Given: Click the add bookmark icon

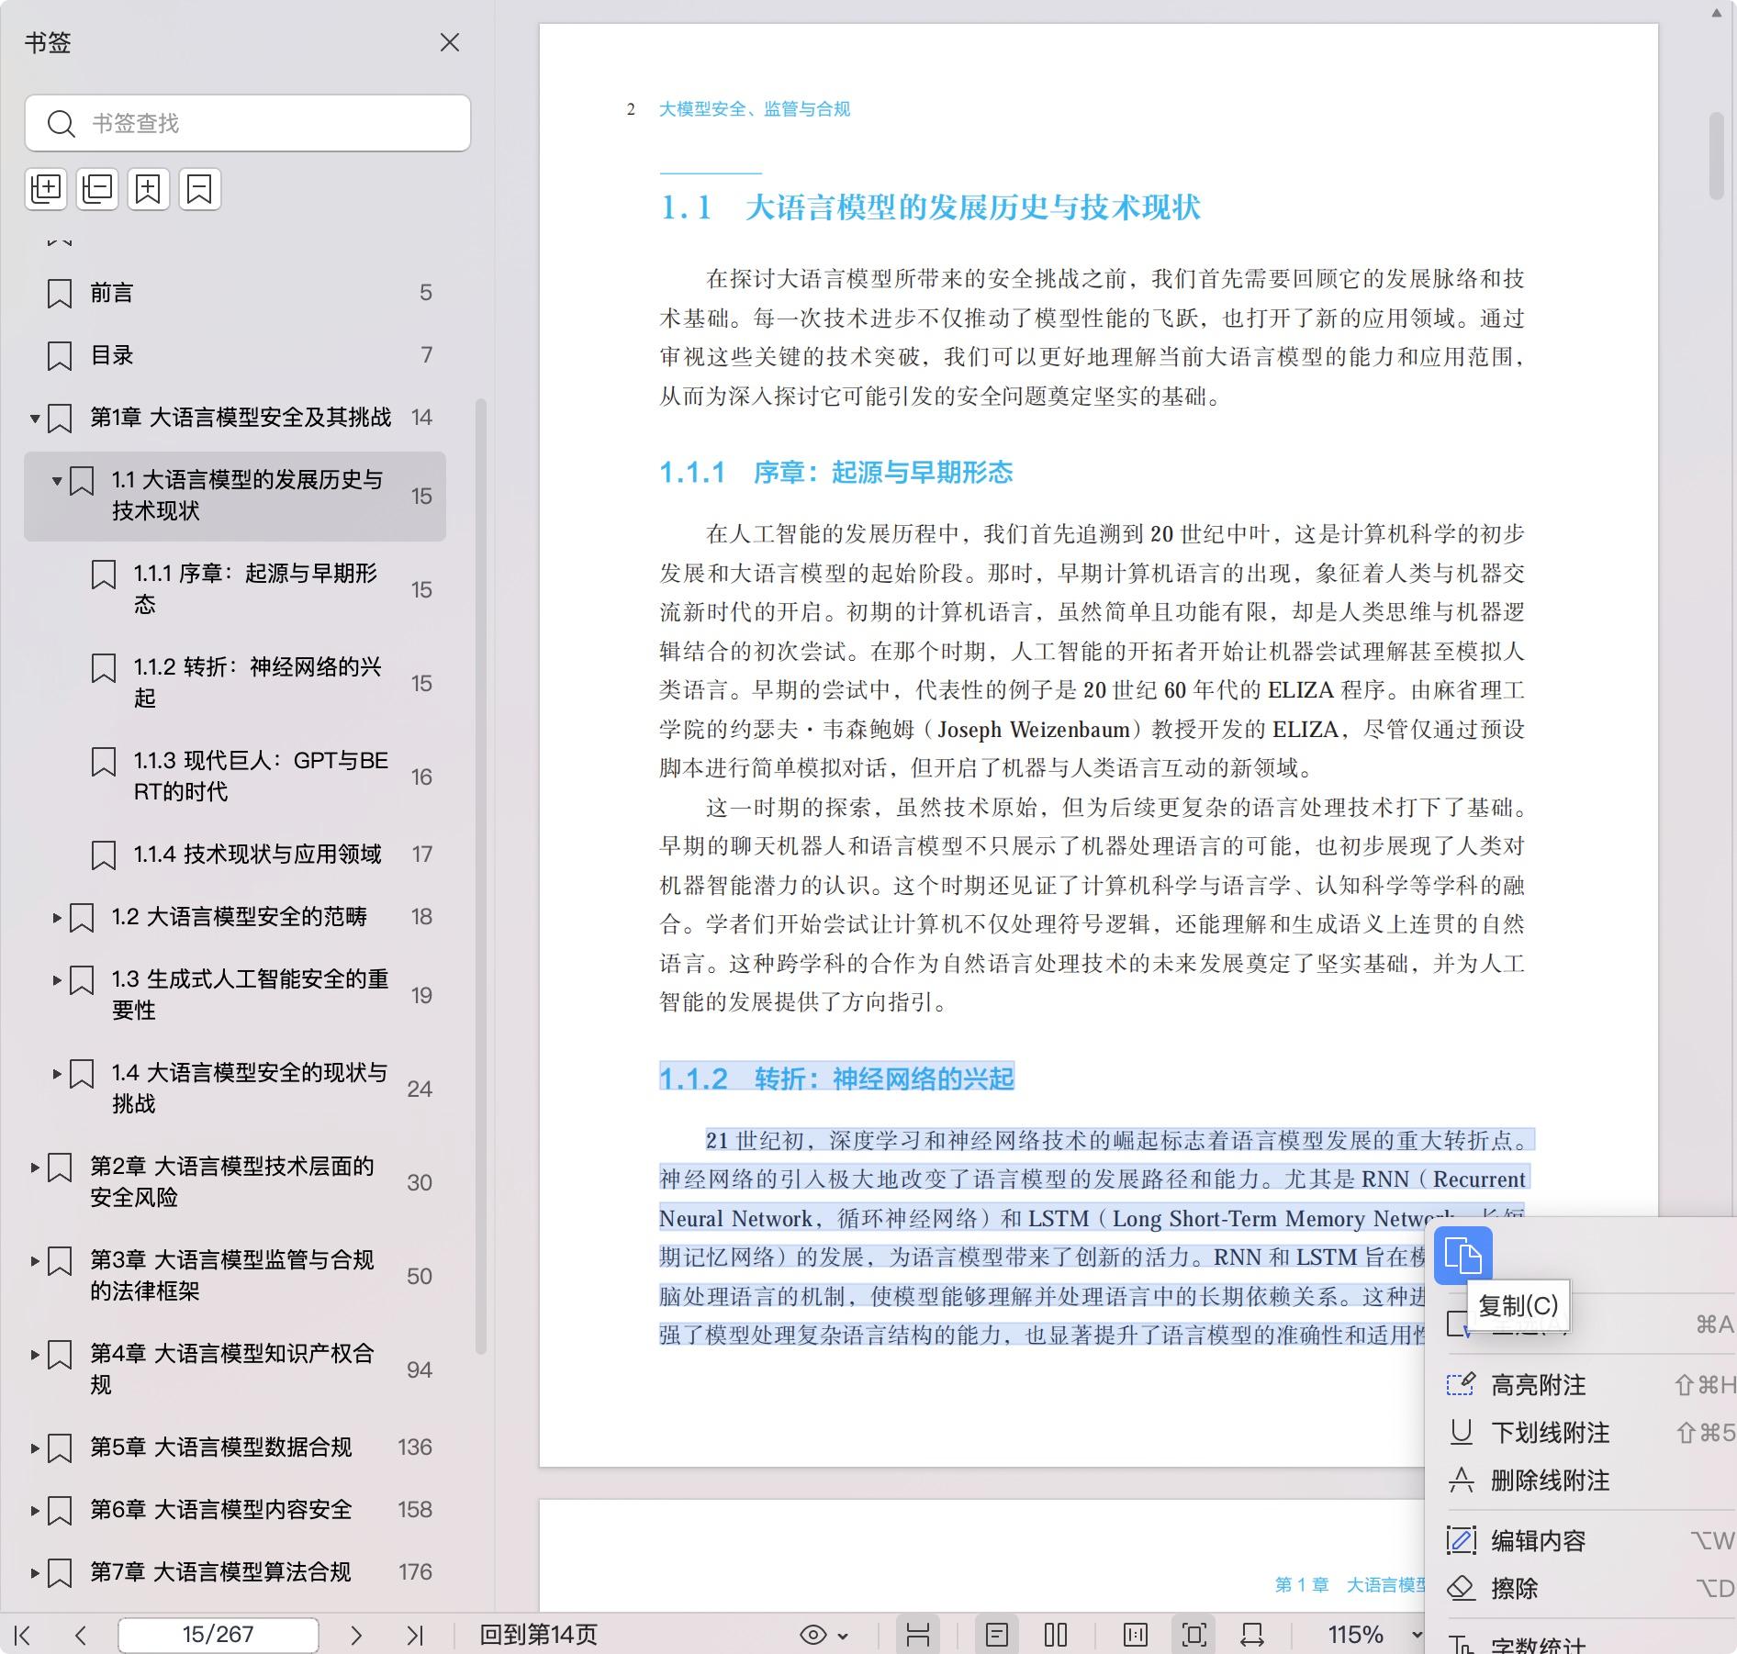Looking at the screenshot, I should click(x=149, y=189).
